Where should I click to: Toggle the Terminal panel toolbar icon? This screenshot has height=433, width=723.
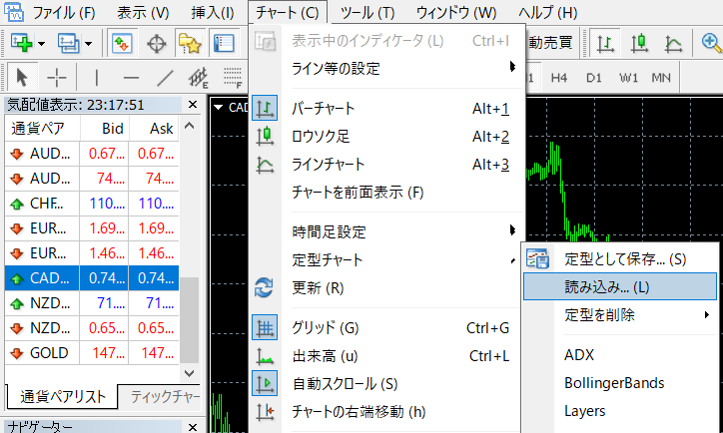225,43
